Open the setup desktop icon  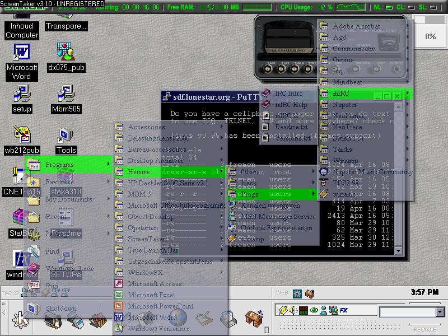click(22, 99)
